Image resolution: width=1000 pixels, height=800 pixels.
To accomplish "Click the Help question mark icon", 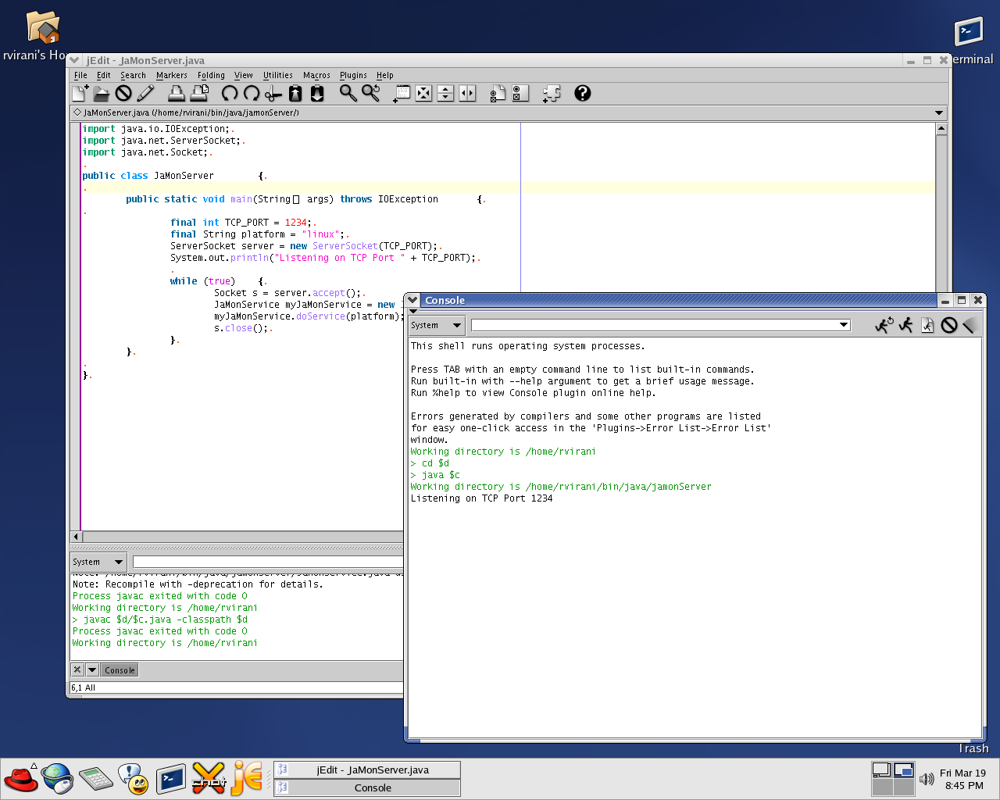I will 582,94.
